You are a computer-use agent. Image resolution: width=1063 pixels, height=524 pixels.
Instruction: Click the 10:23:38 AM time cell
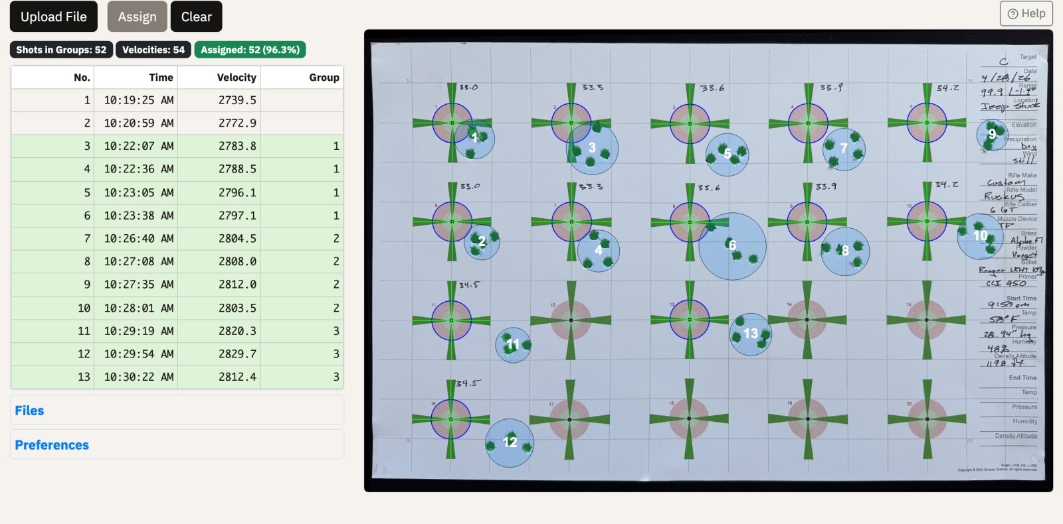(136, 216)
